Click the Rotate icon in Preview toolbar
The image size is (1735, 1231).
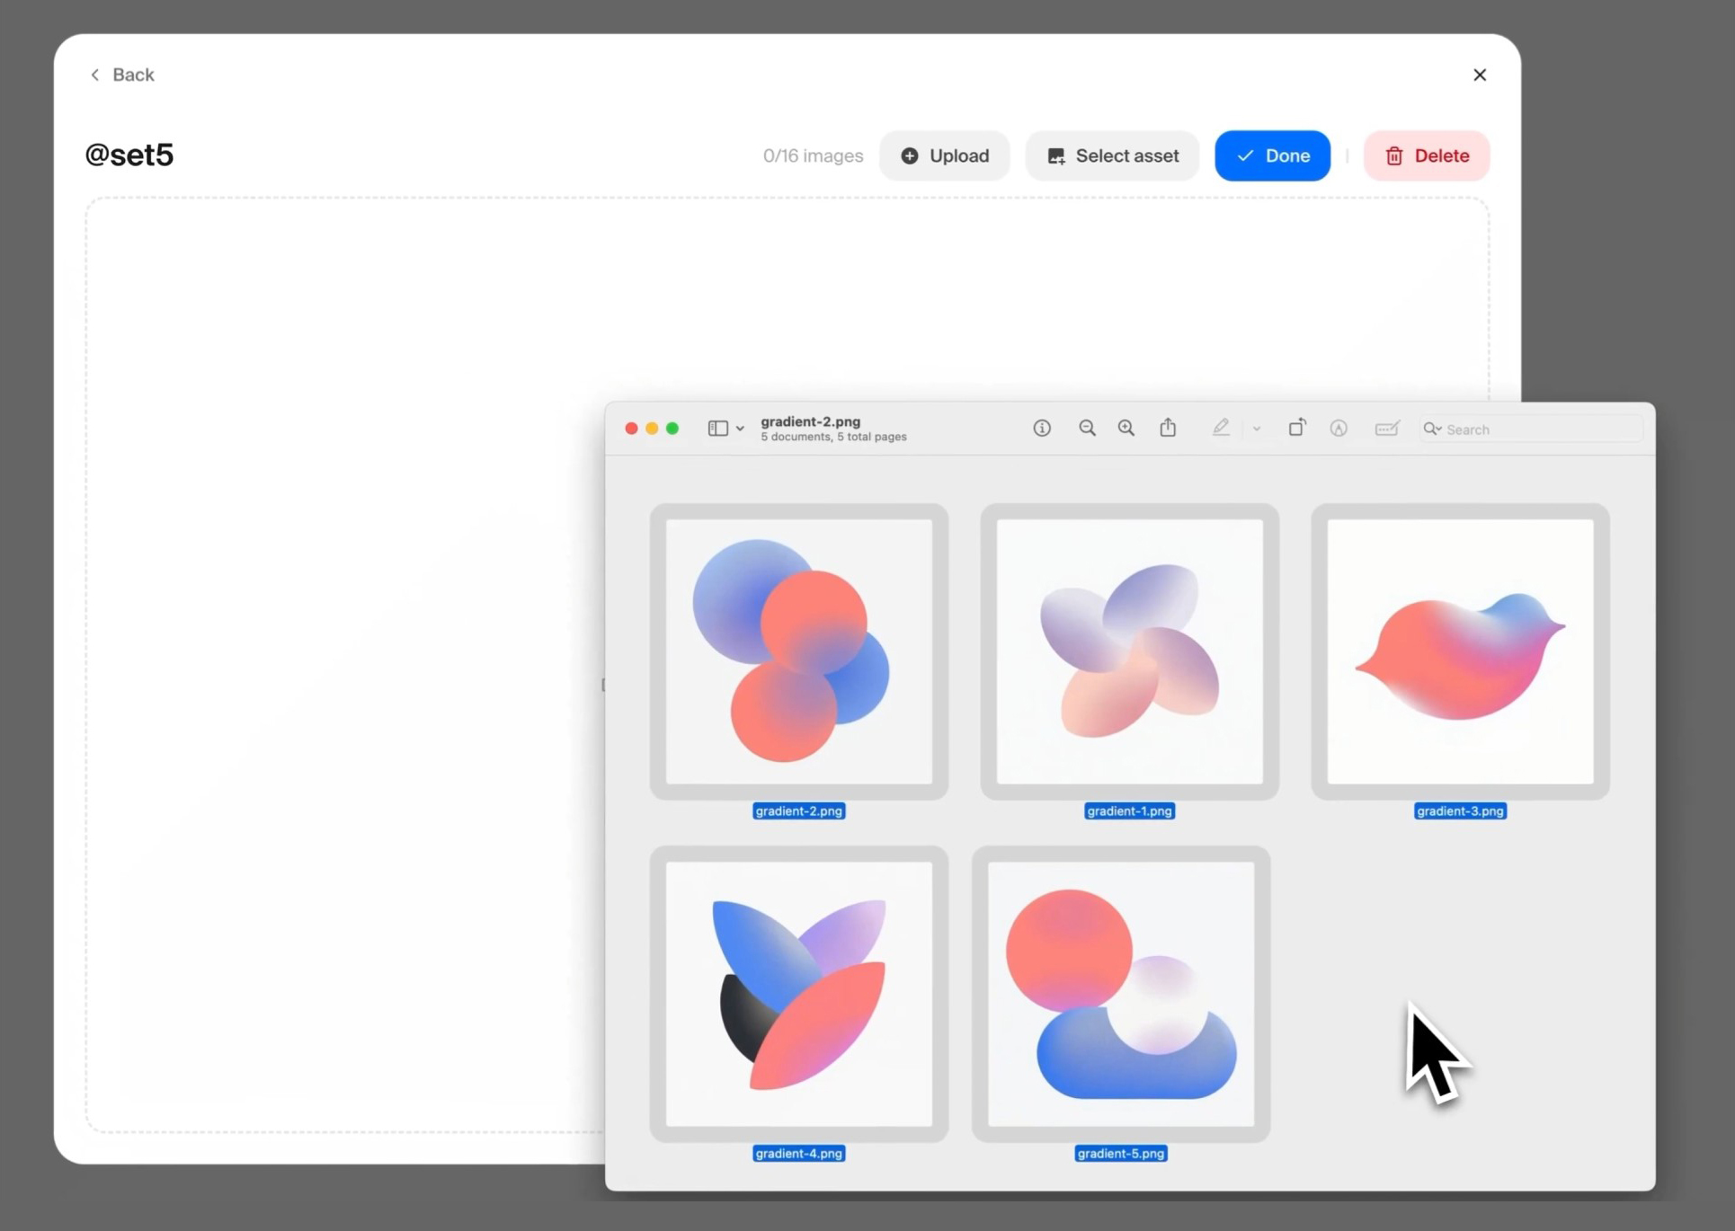[x=1296, y=428]
